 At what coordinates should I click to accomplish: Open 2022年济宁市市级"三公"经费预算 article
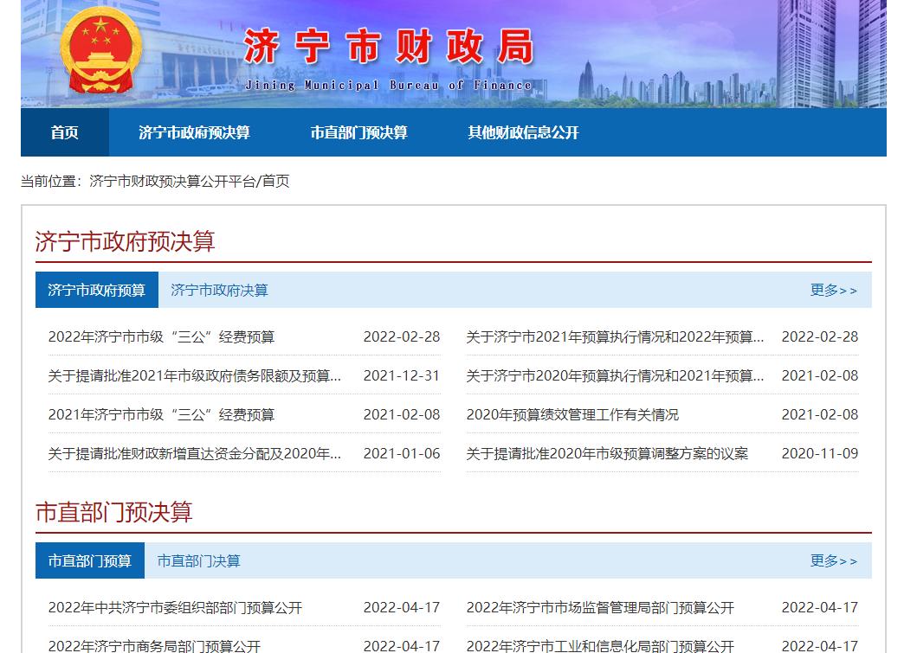point(161,337)
